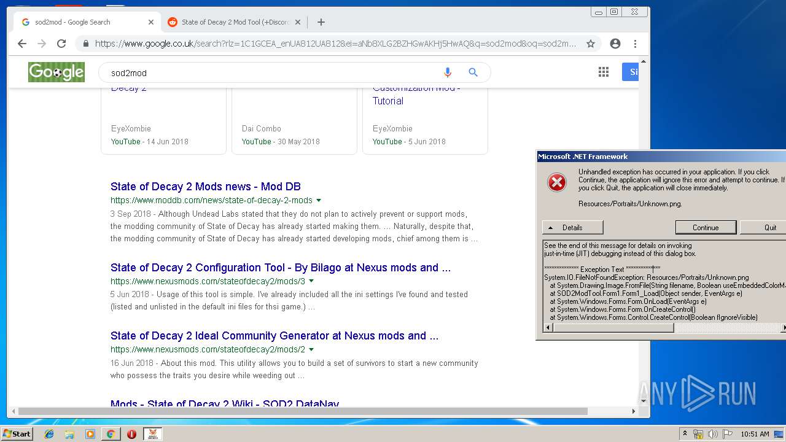Viewport: 786px width, 442px height.
Task: Switch to the sod2mod Google Search tab
Action: click(x=86, y=22)
